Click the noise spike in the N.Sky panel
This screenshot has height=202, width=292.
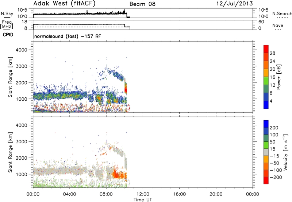point(87,12)
